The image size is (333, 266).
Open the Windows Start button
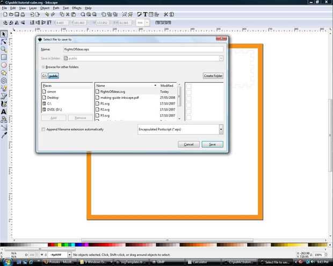pos(7,262)
